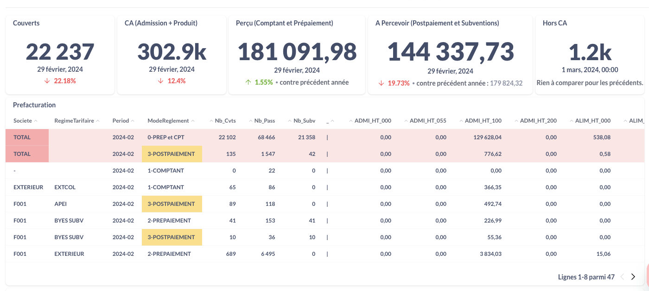Select the yellow 3-POSTPAIEMENT cell in APEI row

tap(172, 204)
